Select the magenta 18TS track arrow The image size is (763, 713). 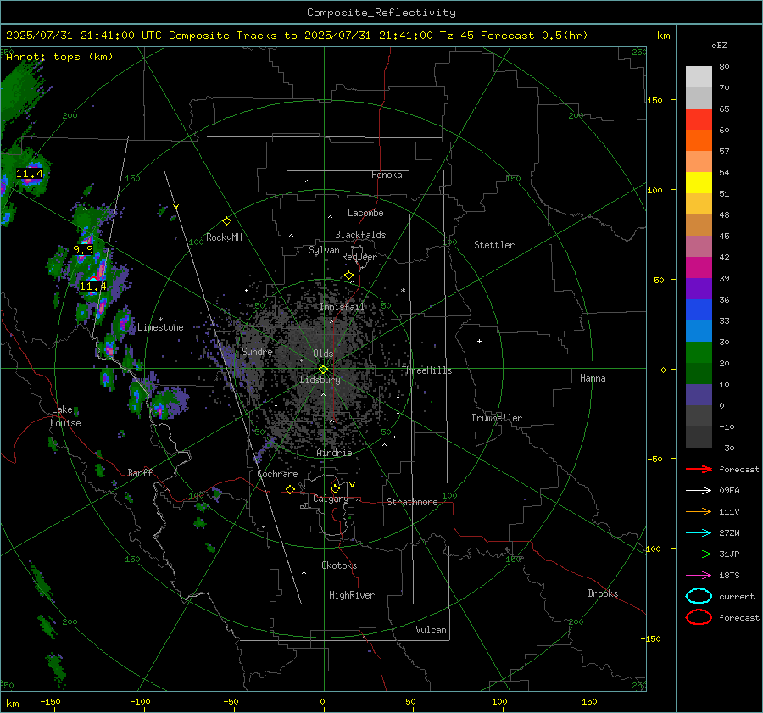coord(699,575)
